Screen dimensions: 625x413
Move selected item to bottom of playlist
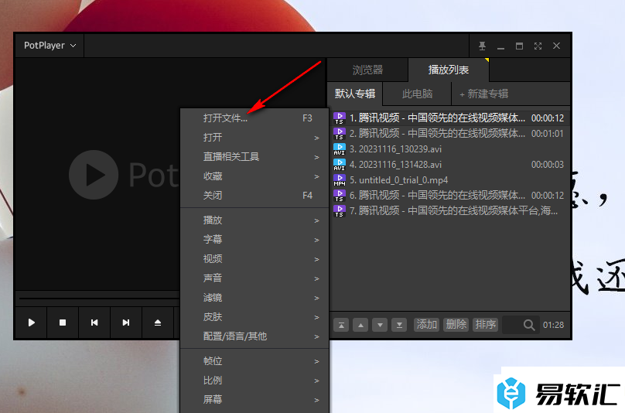[399, 325]
